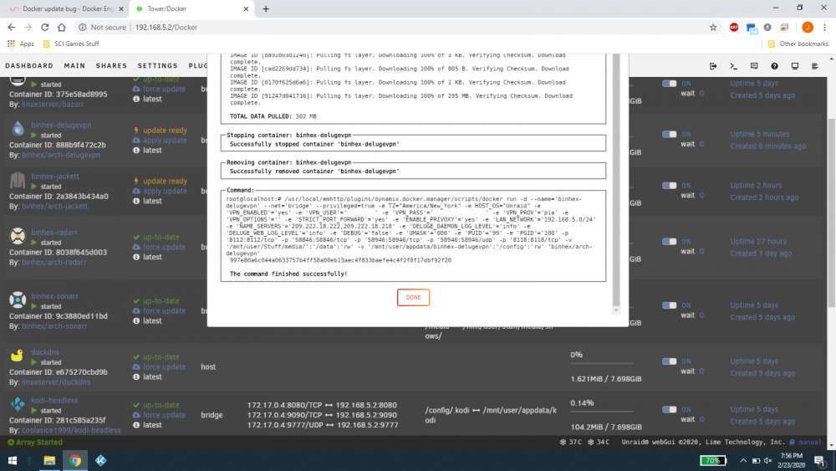Open the duckdns container name link

point(45,352)
